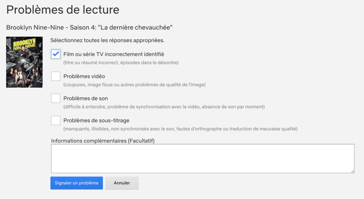The width and height of the screenshot is (364, 199).
Task: Click the textarea resize handle corner
Action: [x=352, y=171]
